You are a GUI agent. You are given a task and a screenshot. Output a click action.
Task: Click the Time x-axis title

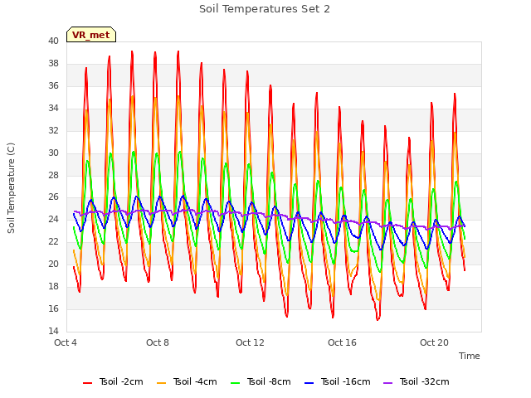click(470, 356)
